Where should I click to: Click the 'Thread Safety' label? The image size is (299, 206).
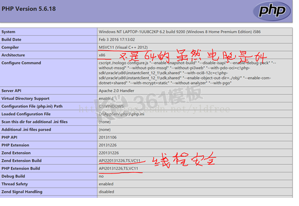tap(15, 184)
